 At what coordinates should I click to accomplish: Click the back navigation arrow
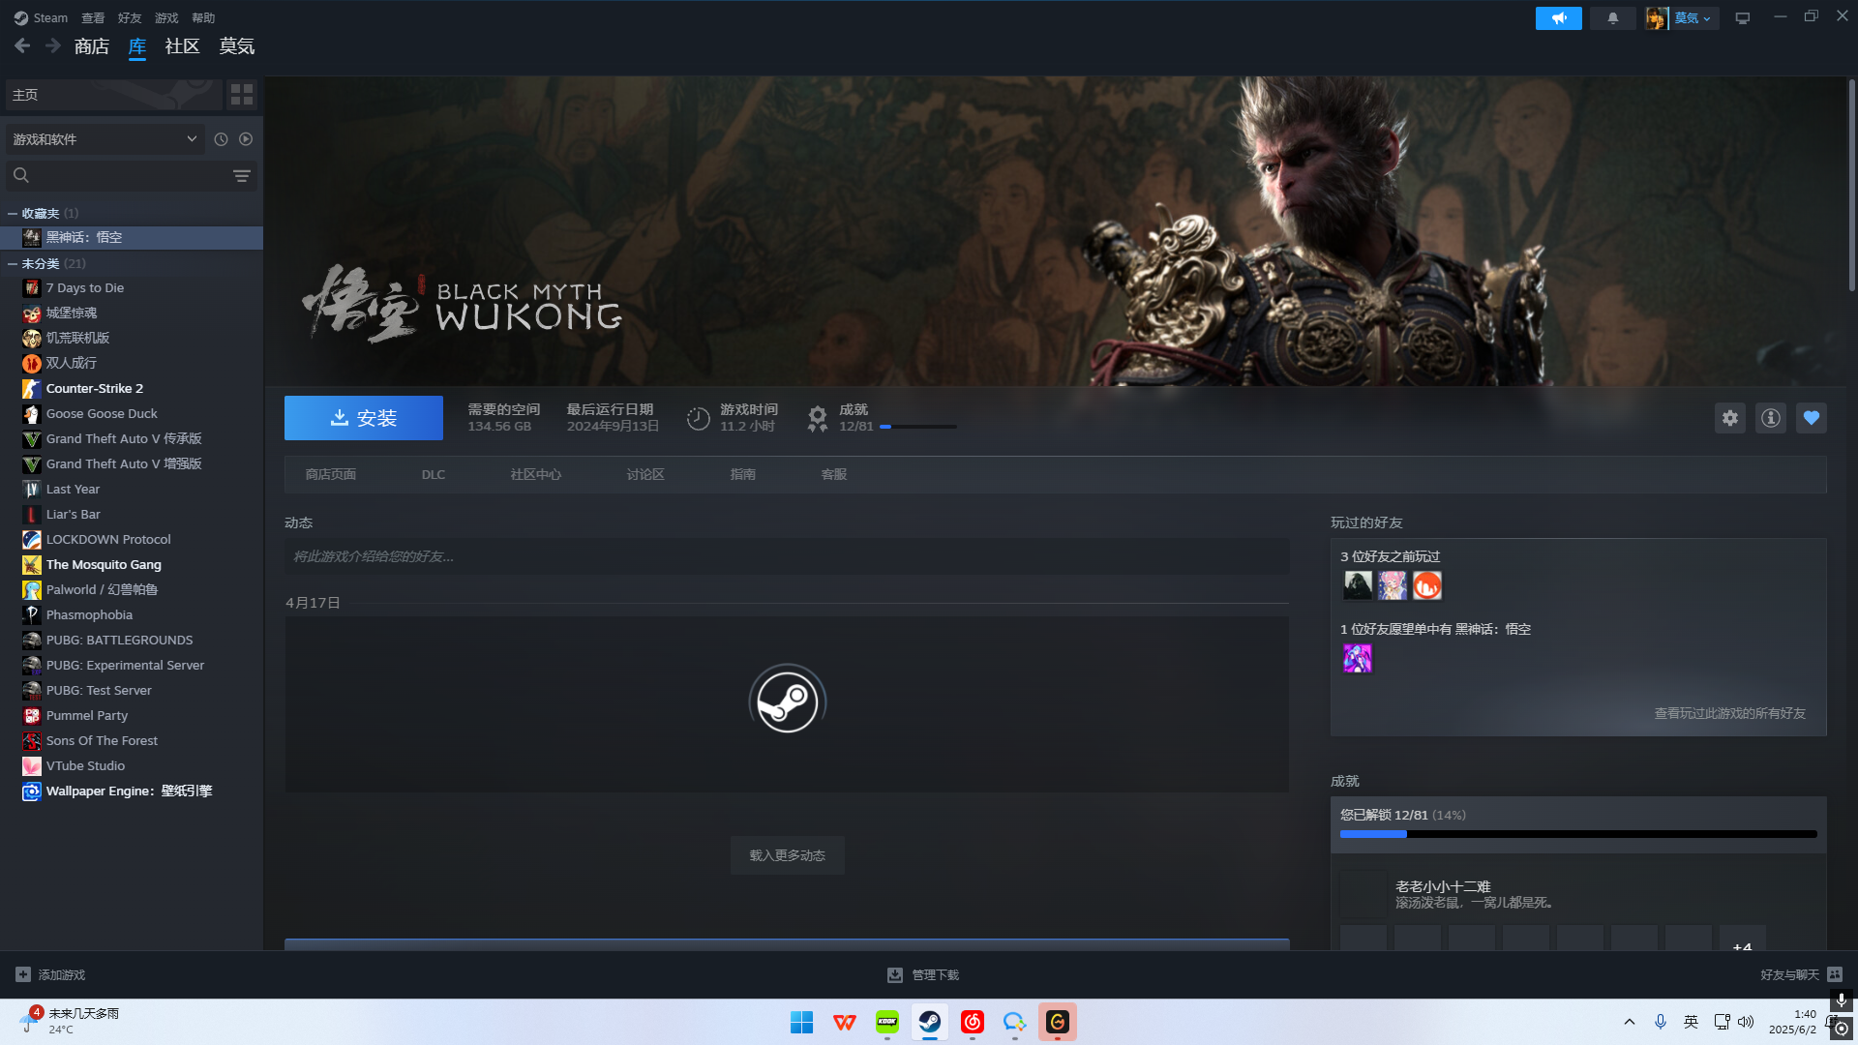coord(22,45)
